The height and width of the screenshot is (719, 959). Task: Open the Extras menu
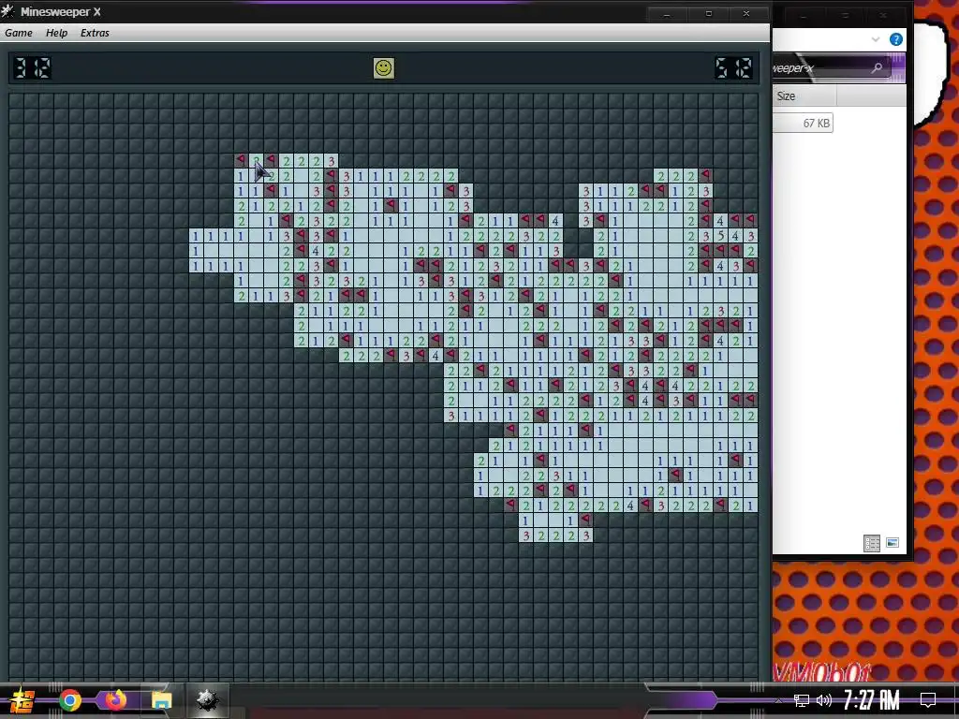[95, 33]
